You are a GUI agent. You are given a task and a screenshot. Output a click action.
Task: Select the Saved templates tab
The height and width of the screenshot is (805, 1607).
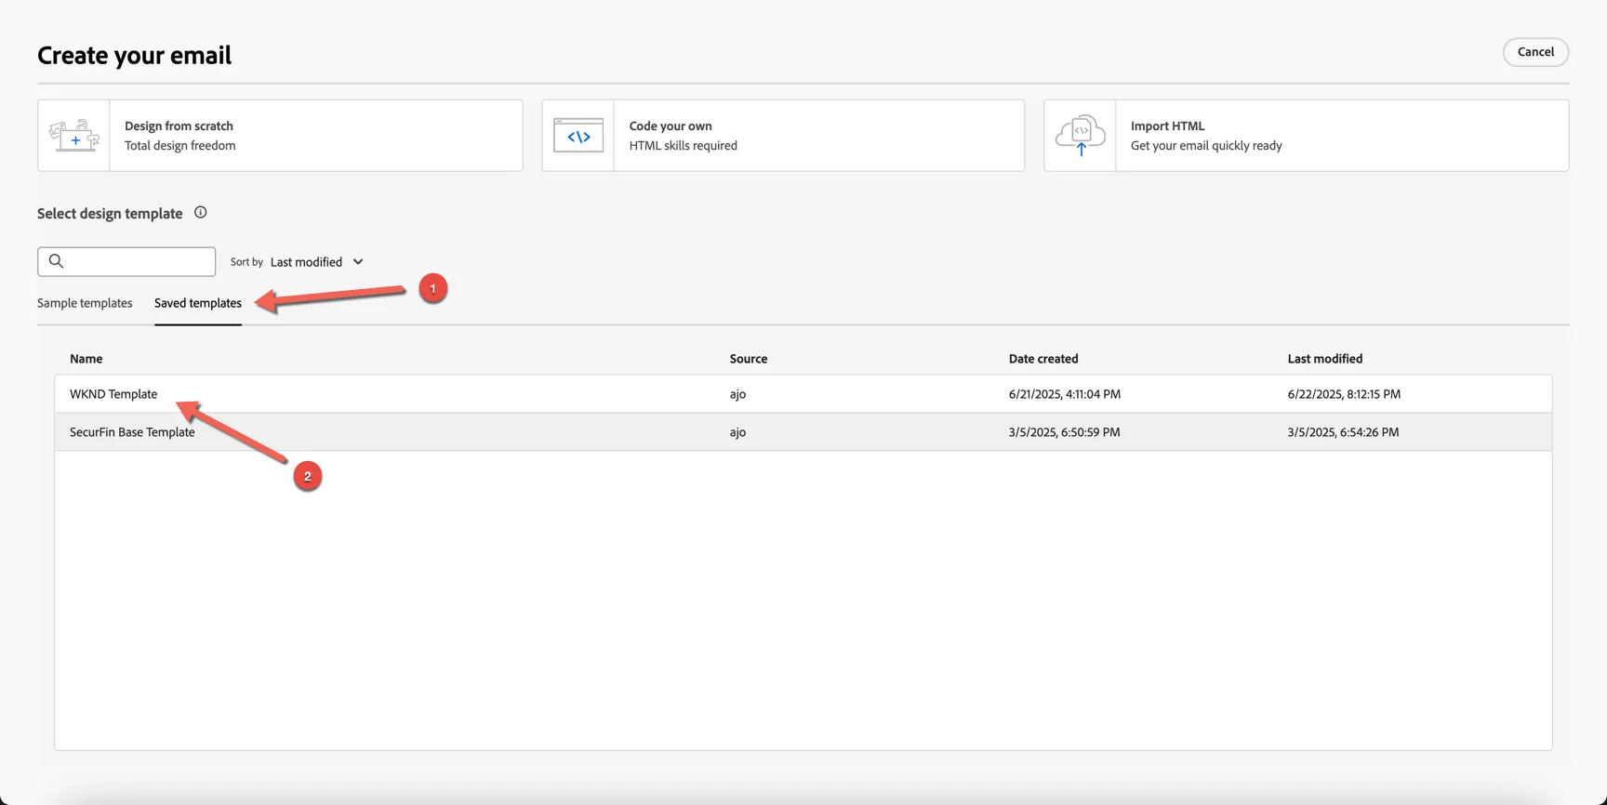coord(198,303)
